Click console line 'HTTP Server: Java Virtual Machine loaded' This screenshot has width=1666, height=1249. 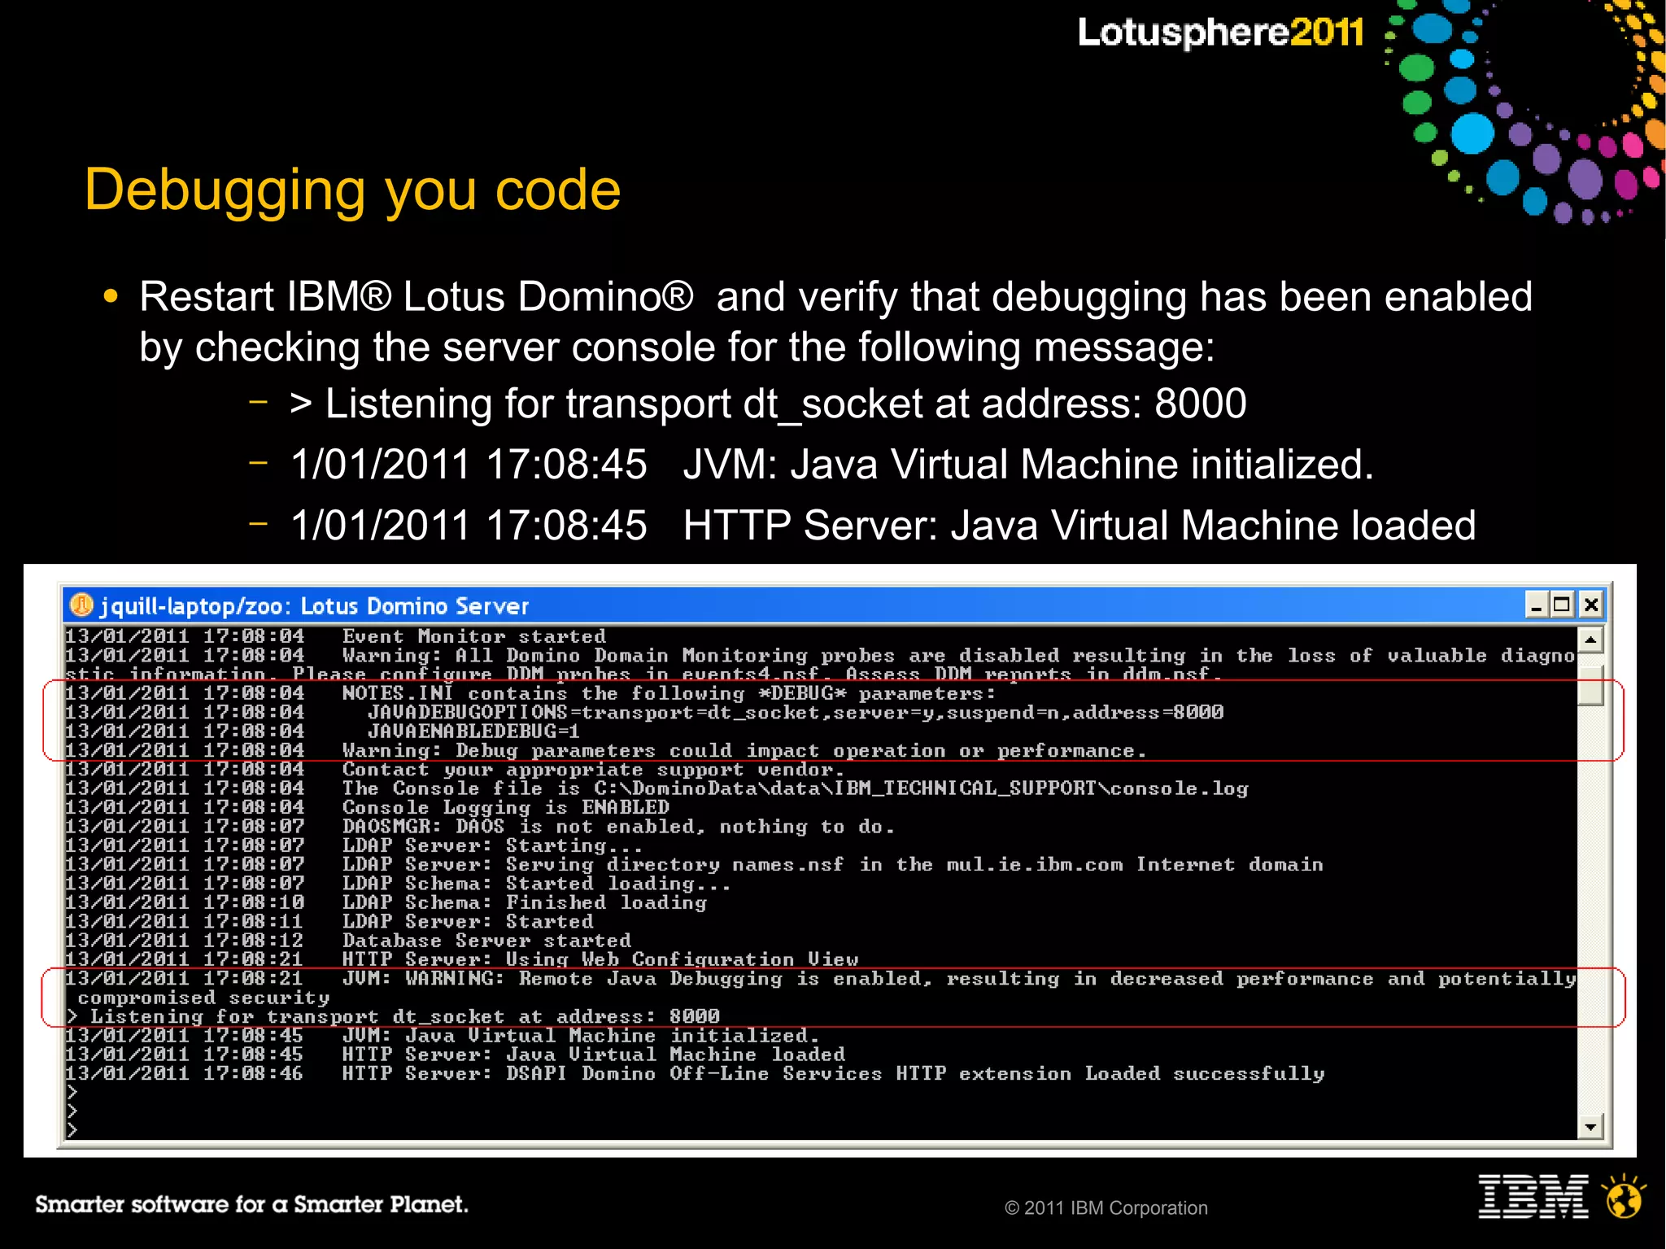coord(455,1054)
